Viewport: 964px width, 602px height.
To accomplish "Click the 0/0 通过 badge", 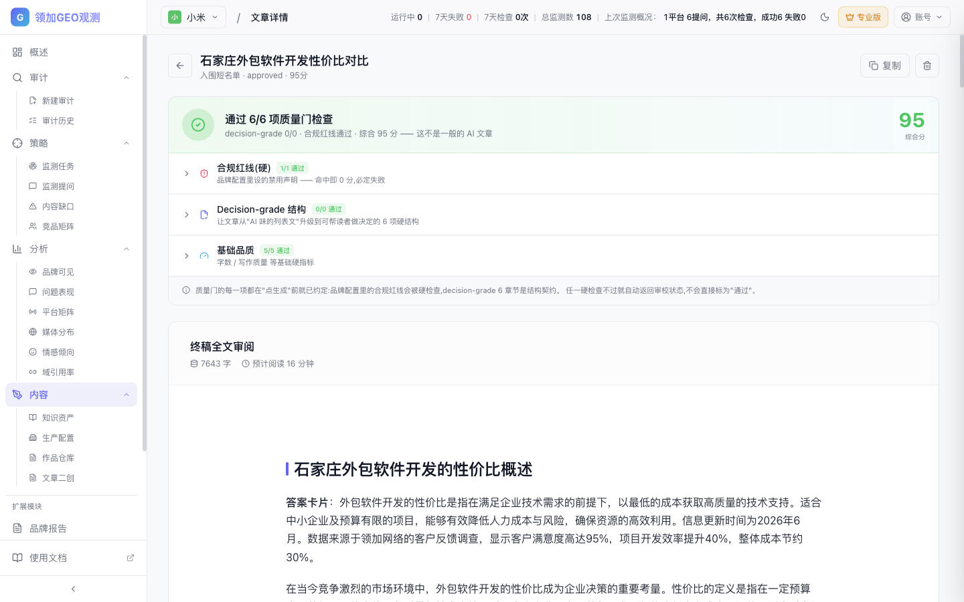I will point(329,209).
